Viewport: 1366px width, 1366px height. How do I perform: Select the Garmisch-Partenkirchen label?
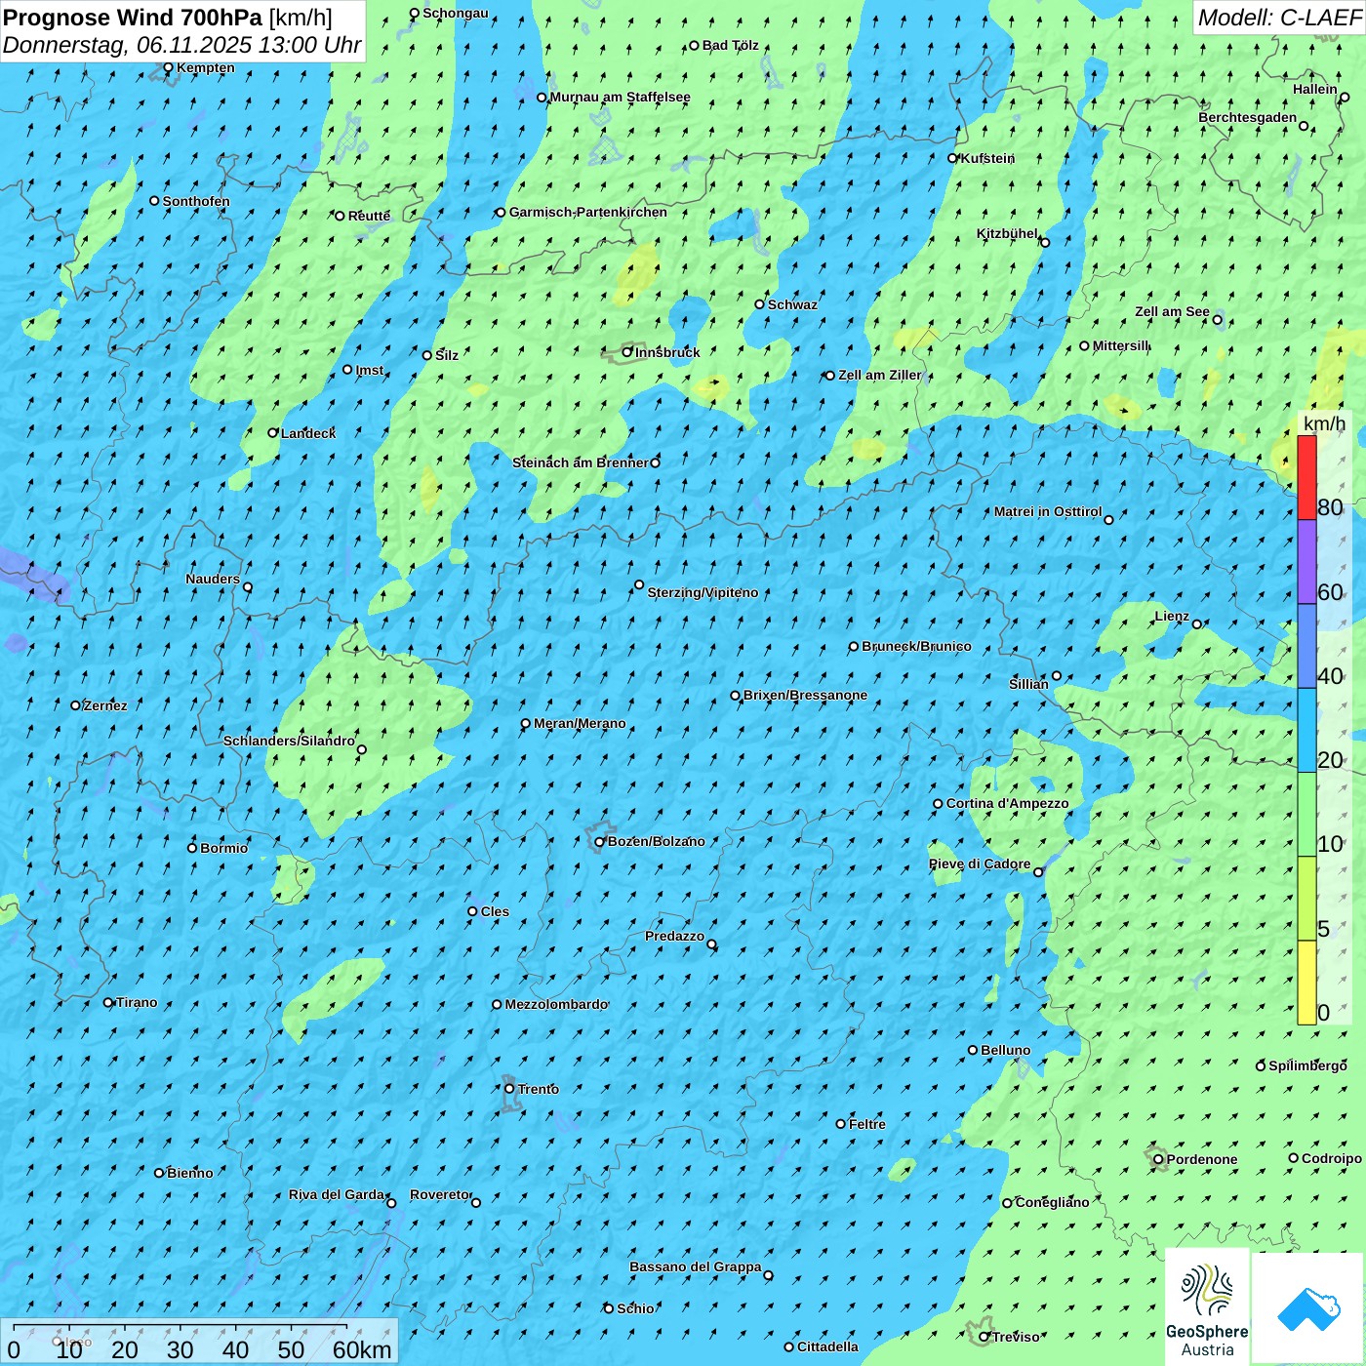point(587,212)
